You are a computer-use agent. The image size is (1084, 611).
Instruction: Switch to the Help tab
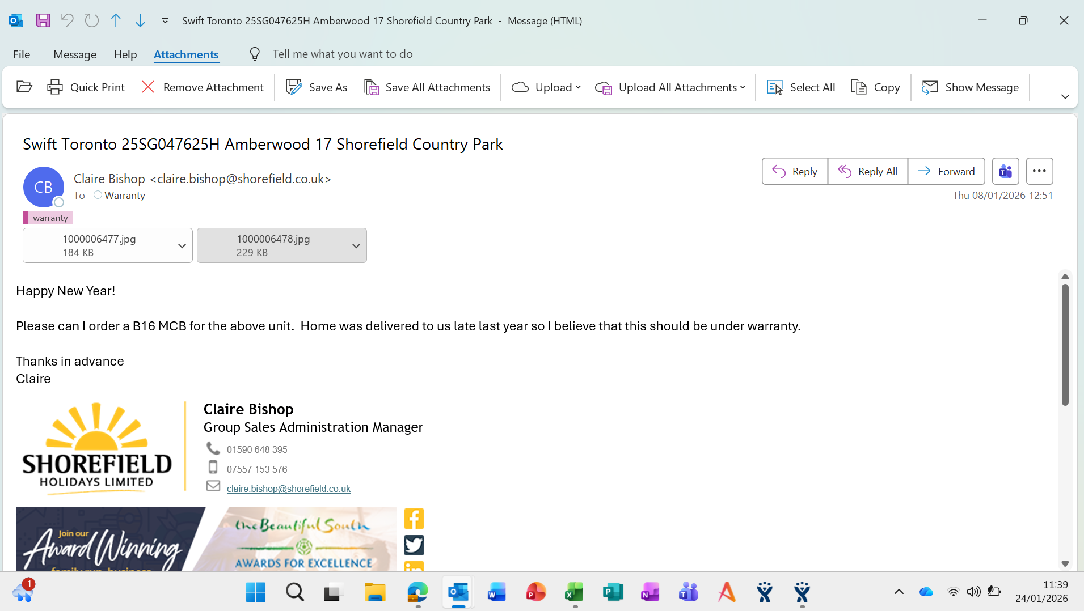125,54
